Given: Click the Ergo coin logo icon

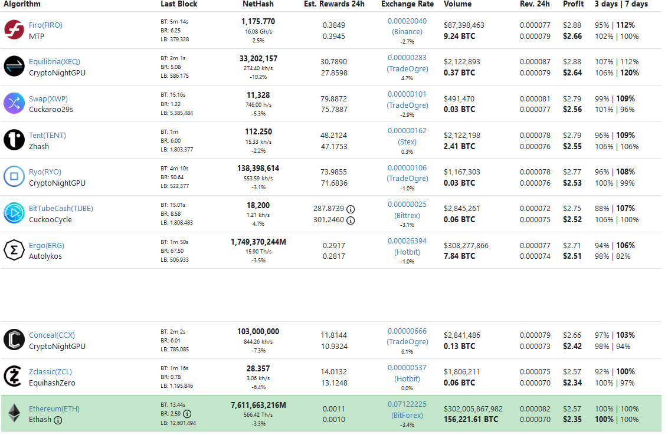Looking at the screenshot, I should pyautogui.click(x=14, y=251).
